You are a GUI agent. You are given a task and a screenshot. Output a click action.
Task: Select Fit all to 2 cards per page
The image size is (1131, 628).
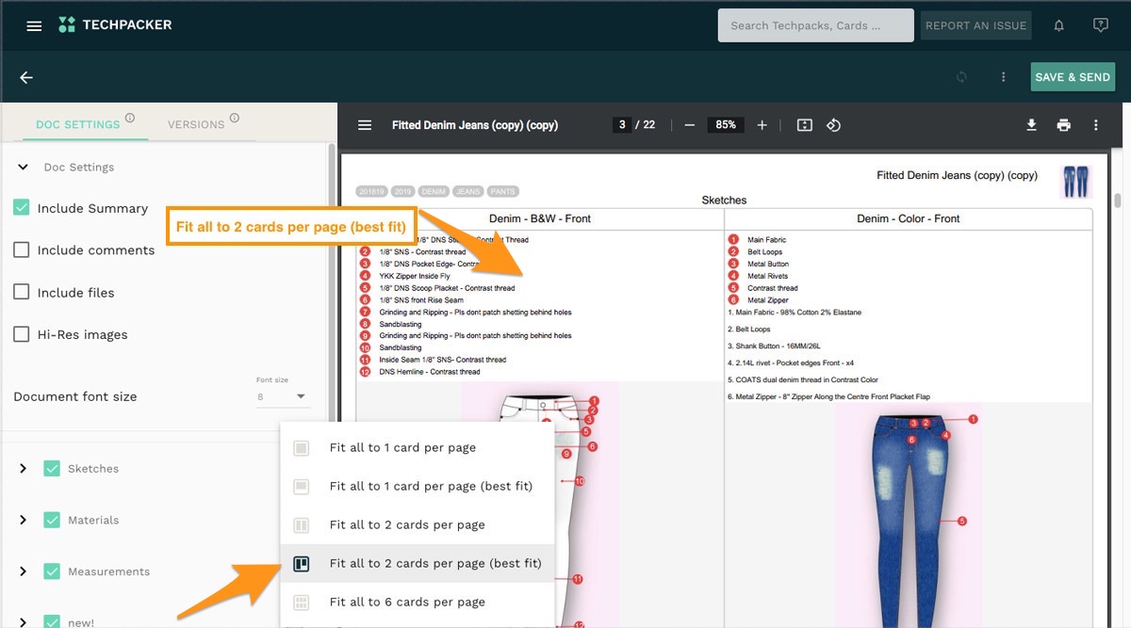pyautogui.click(x=418, y=525)
